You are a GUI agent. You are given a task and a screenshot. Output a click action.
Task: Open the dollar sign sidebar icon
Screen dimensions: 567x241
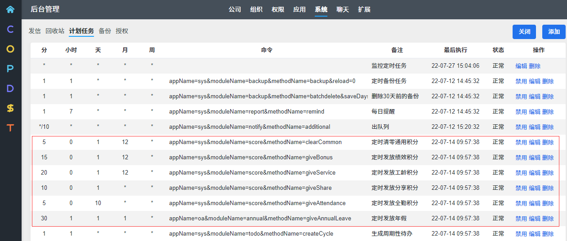point(10,108)
